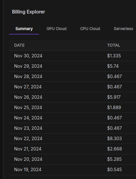This screenshot has height=179, width=136.
Task: Click the $1.335 total amount
Action: (114, 56)
